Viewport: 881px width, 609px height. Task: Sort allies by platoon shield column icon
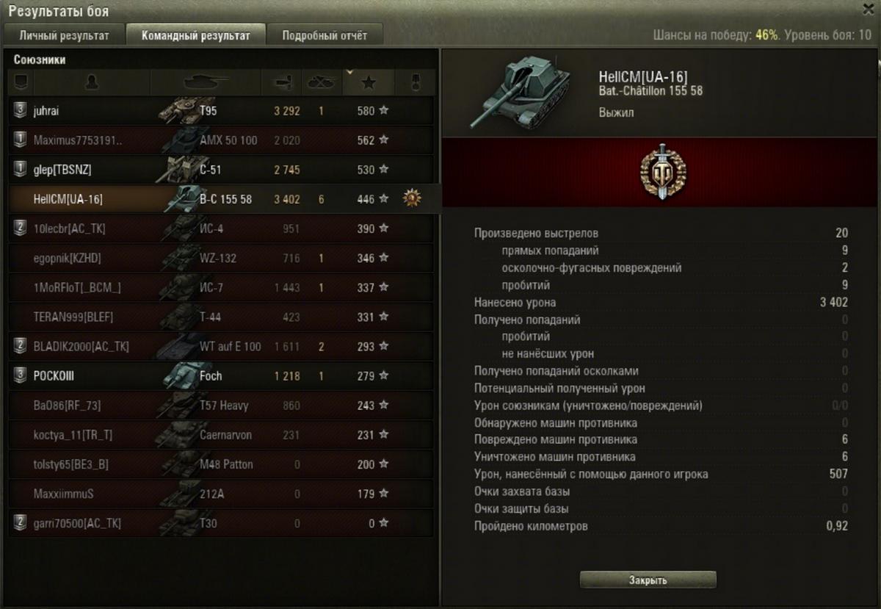(21, 82)
